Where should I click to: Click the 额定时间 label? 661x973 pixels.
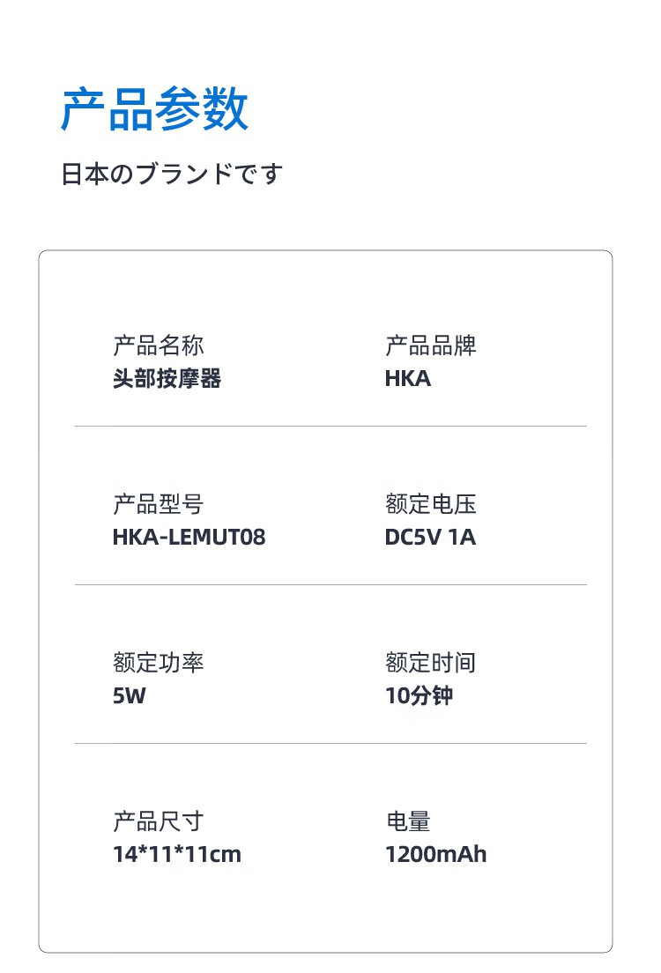(x=431, y=663)
